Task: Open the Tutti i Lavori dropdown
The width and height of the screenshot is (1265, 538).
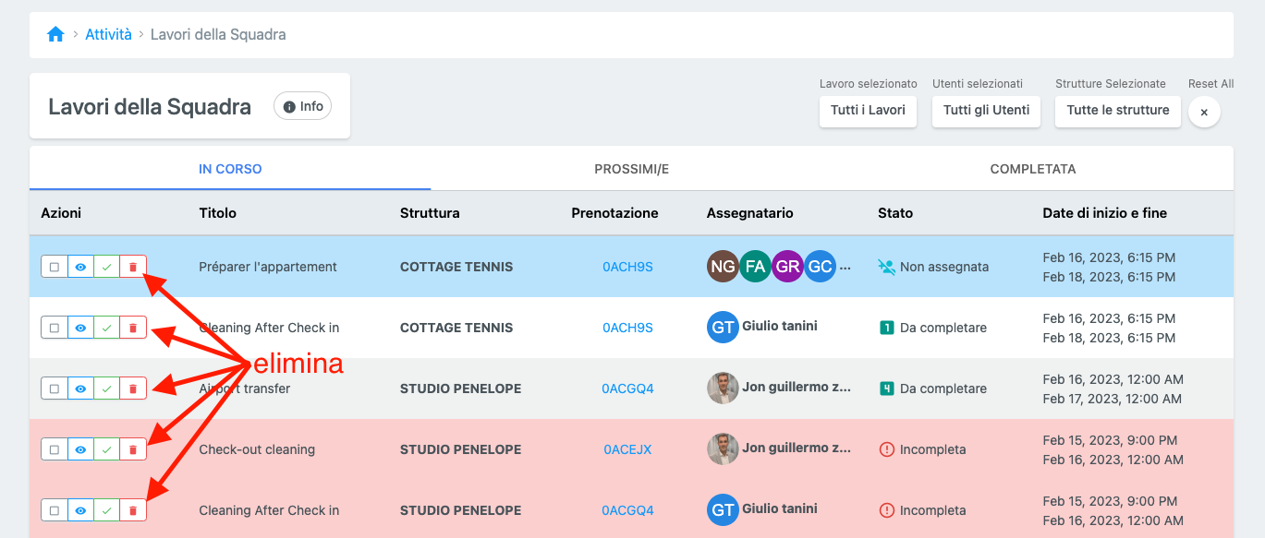Action: (868, 111)
